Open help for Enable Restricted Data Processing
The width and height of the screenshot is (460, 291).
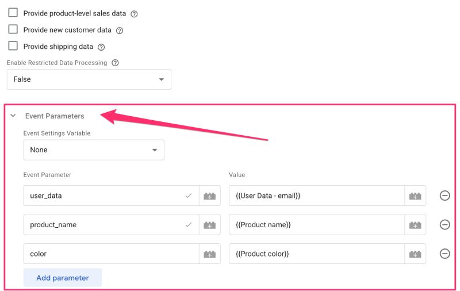[x=115, y=63]
